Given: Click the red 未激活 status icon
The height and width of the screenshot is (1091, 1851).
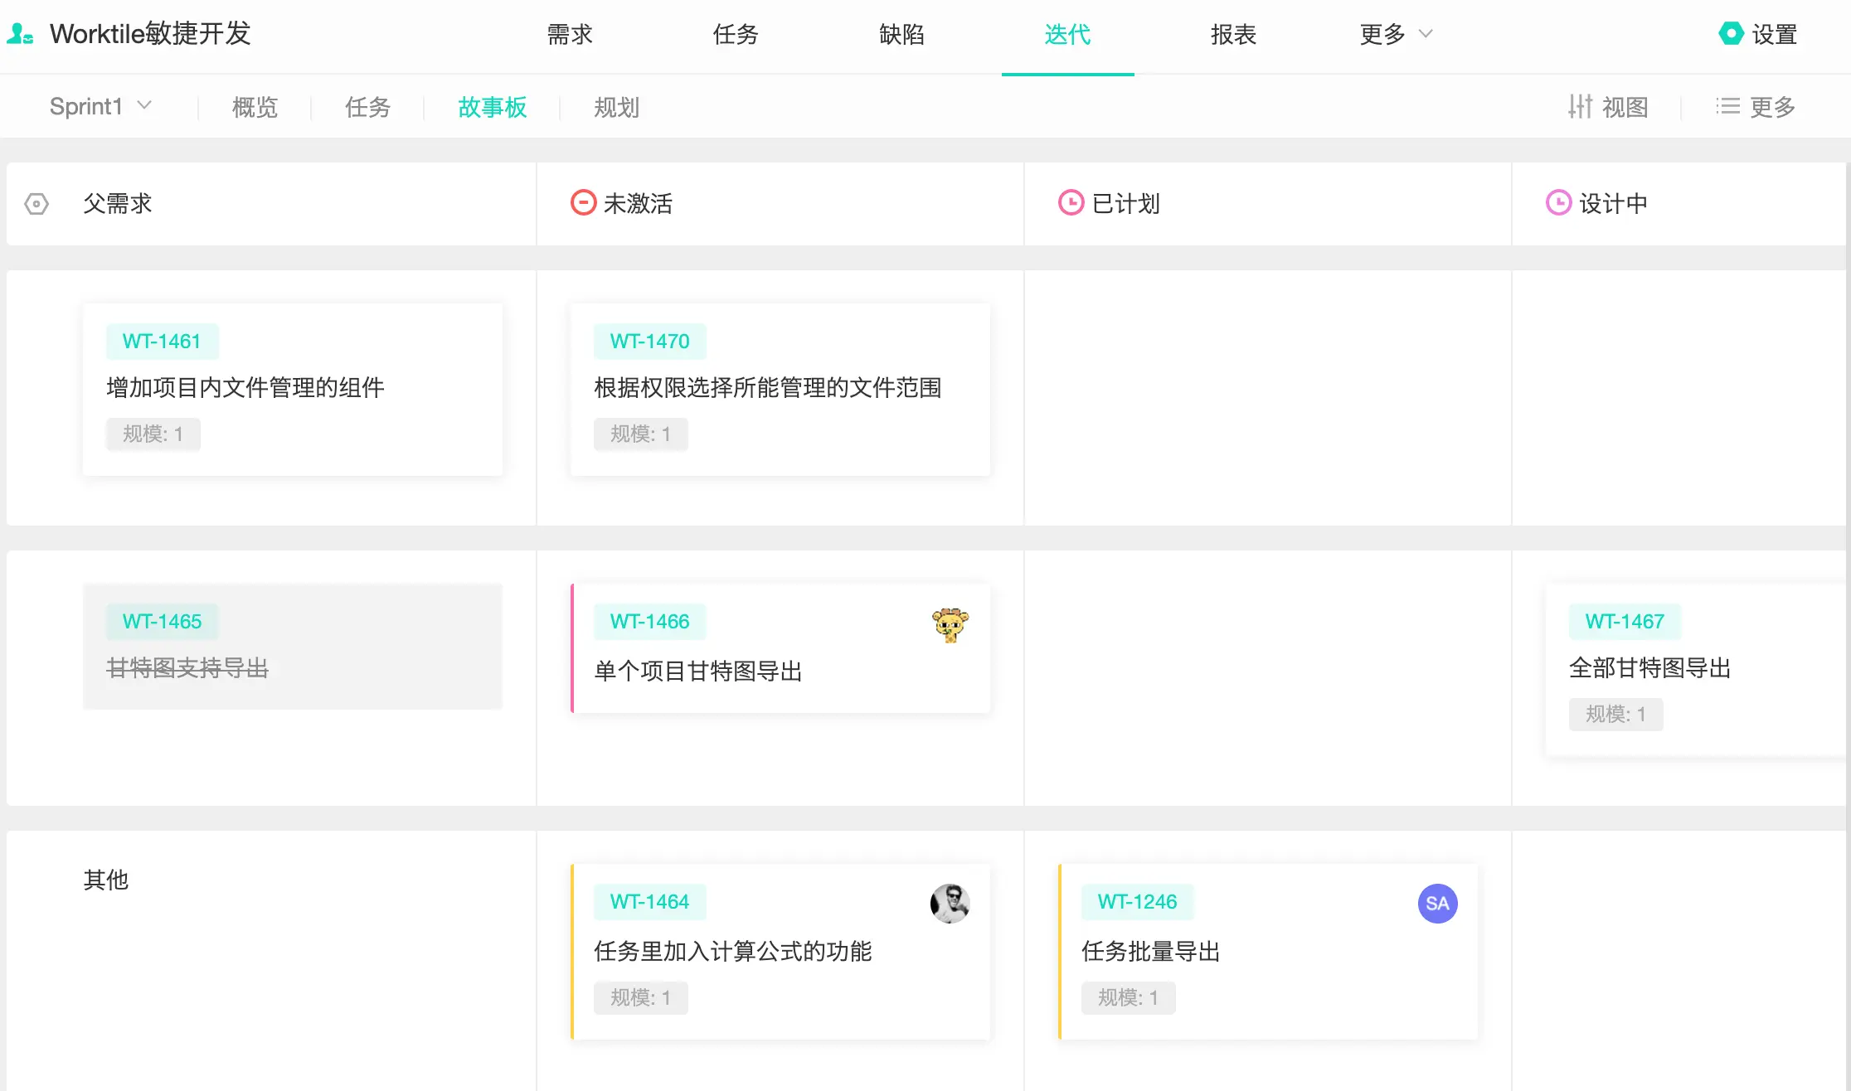Looking at the screenshot, I should pos(583,203).
